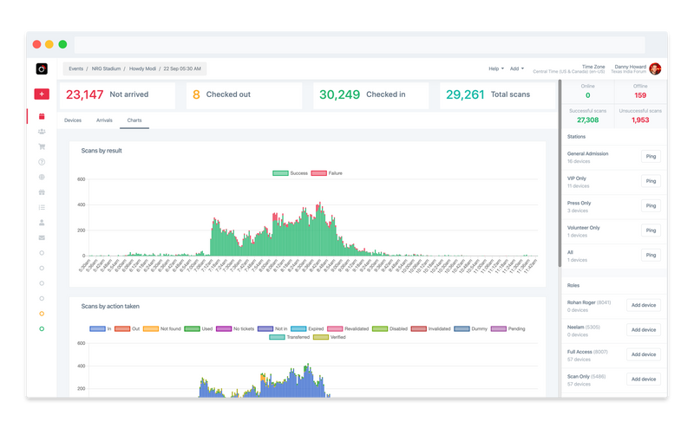Viewport: 694px width, 428px height.
Task: Open the people group icon in sidebar
Action: click(42, 132)
